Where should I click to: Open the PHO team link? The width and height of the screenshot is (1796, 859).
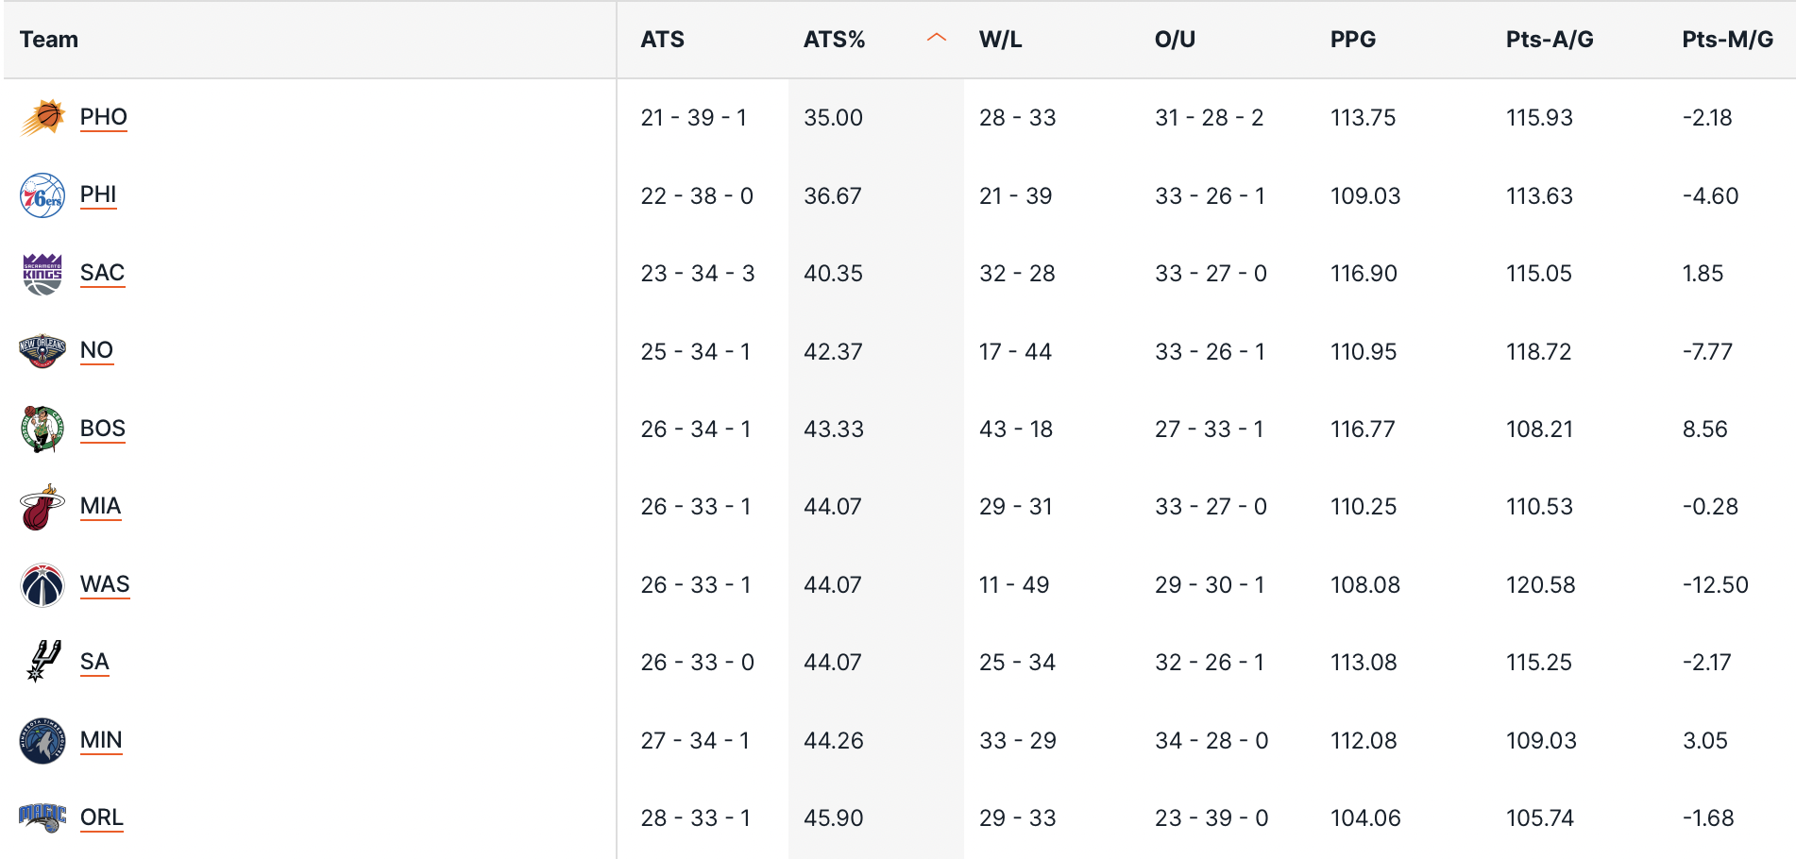103,117
